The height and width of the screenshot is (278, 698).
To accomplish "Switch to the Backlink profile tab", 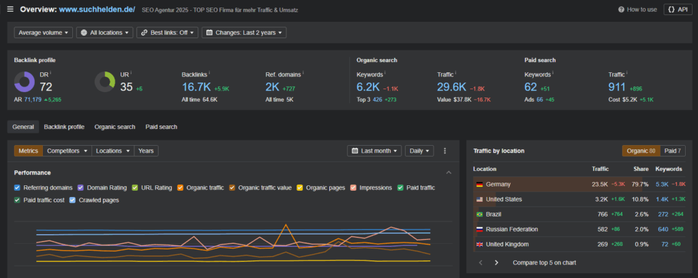I will pyautogui.click(x=64, y=127).
